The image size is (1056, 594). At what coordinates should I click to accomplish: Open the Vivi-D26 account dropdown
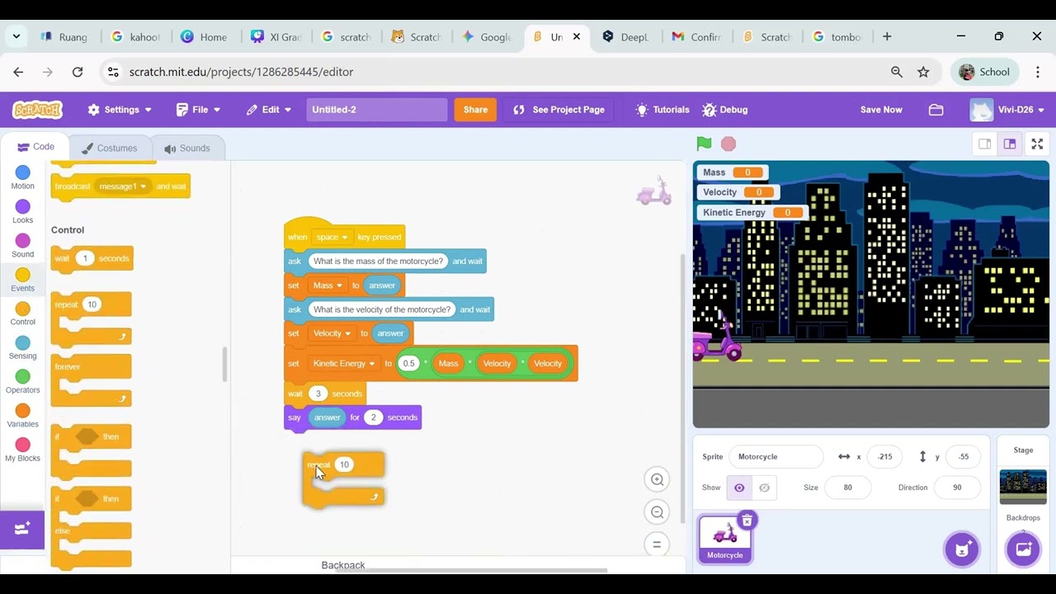(1007, 110)
